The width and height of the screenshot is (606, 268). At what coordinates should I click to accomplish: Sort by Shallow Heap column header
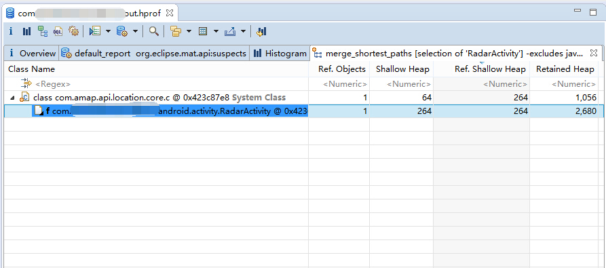point(401,69)
